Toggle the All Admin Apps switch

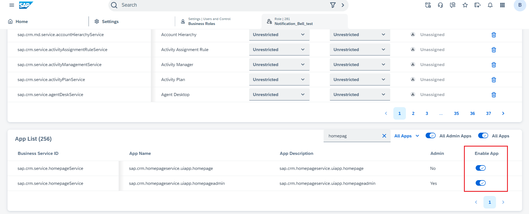coord(431,136)
